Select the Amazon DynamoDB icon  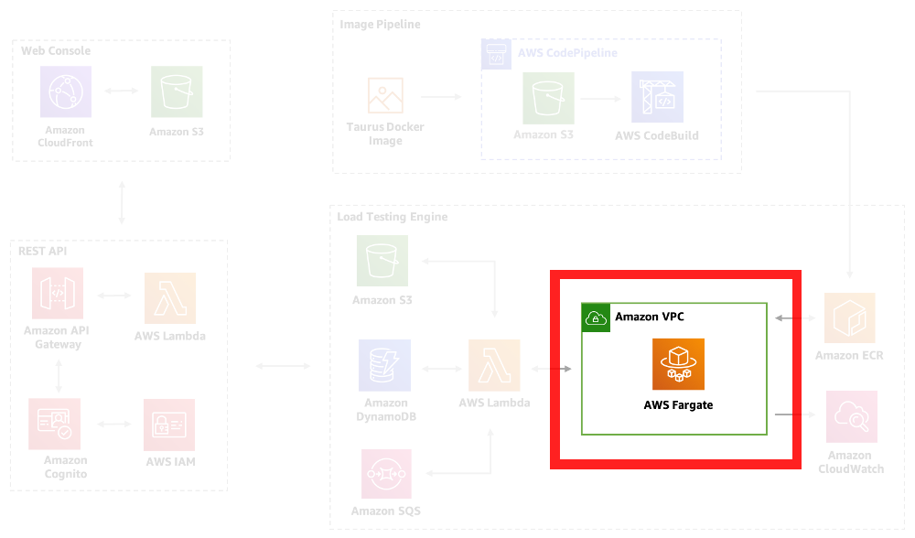pos(384,365)
